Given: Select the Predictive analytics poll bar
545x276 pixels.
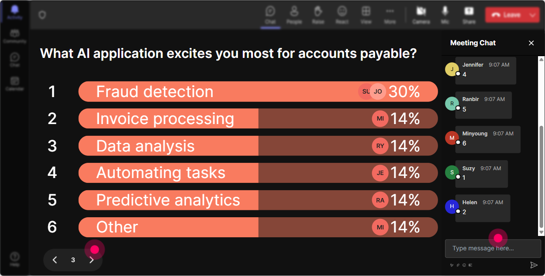Looking at the screenshot, I should click(x=258, y=200).
